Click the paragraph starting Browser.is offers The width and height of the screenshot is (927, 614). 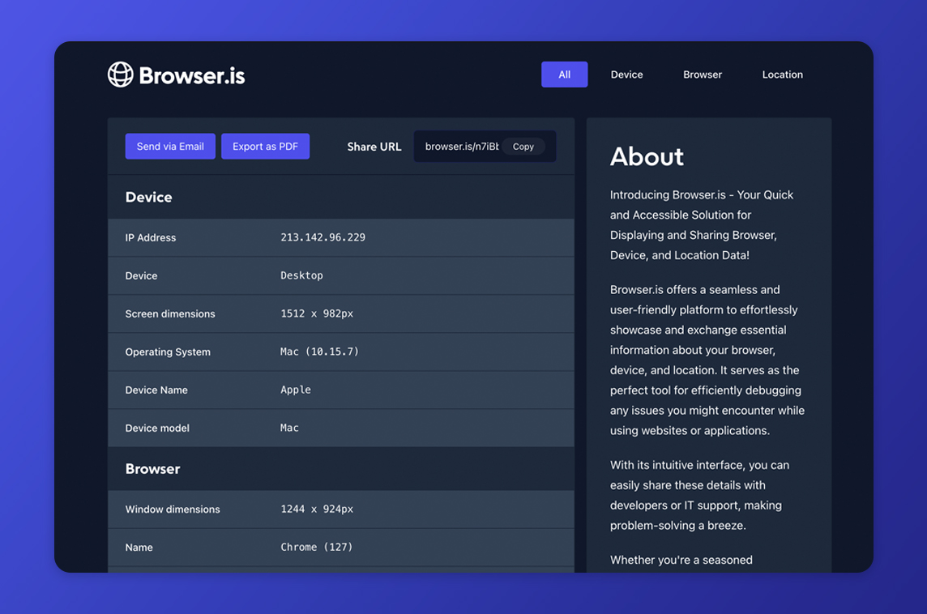pyautogui.click(x=707, y=360)
